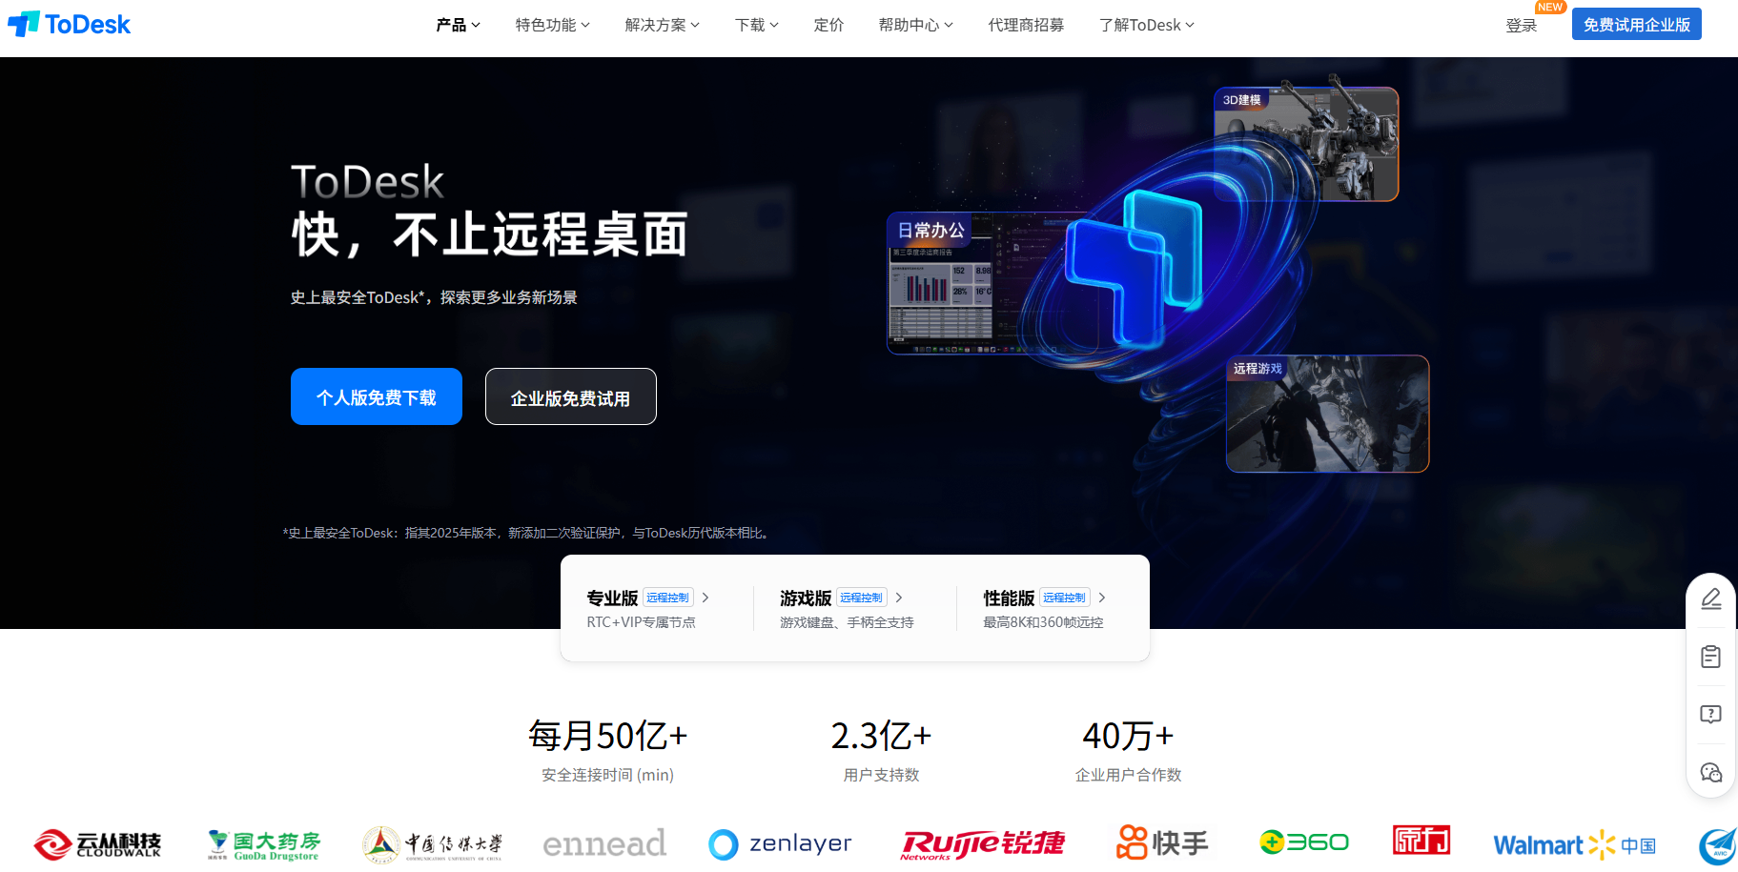Click the 远程游戏 scene thumbnail
The height and width of the screenshot is (872, 1738).
tap(1327, 414)
